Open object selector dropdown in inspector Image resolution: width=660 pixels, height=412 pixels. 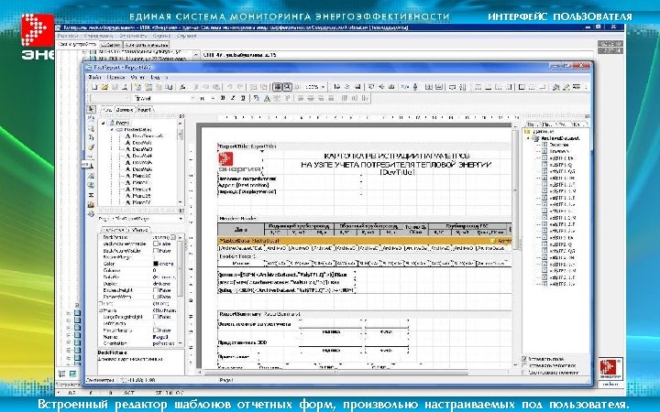pyautogui.click(x=181, y=219)
